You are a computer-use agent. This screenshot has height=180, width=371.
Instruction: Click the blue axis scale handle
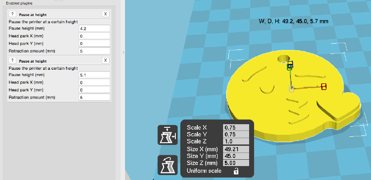[x=291, y=64]
